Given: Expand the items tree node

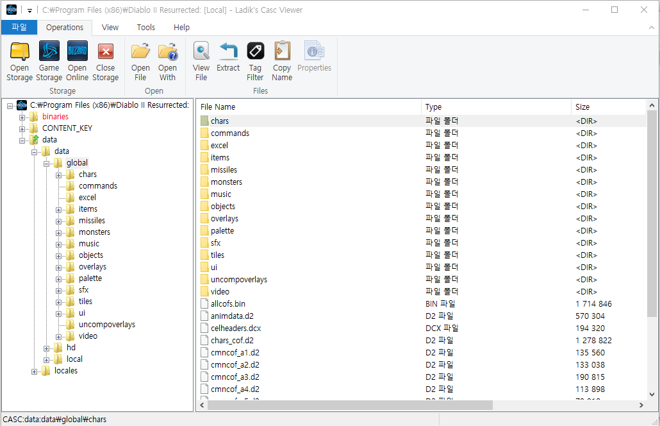Looking at the screenshot, I should click(58, 210).
